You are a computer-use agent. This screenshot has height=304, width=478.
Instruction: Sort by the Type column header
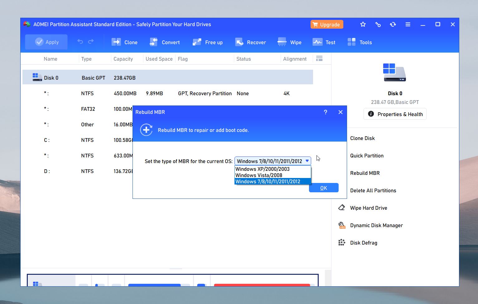[86, 59]
